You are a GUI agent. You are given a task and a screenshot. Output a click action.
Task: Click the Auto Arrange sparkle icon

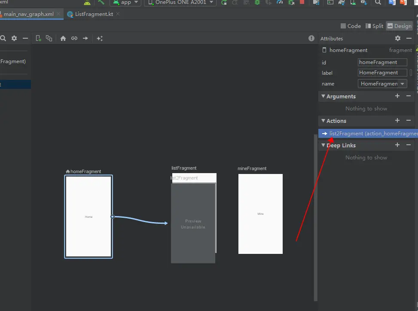click(100, 38)
